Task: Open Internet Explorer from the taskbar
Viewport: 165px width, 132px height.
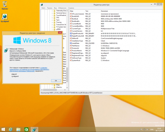Action: pyautogui.click(x=11, y=129)
